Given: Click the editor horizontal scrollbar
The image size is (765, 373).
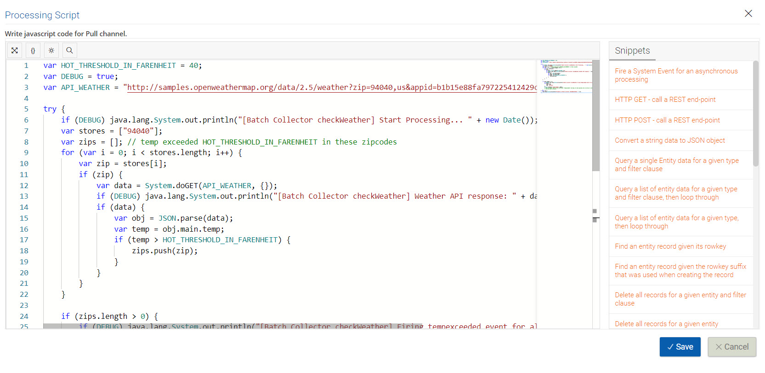Looking at the screenshot, I should pyautogui.click(x=233, y=326).
